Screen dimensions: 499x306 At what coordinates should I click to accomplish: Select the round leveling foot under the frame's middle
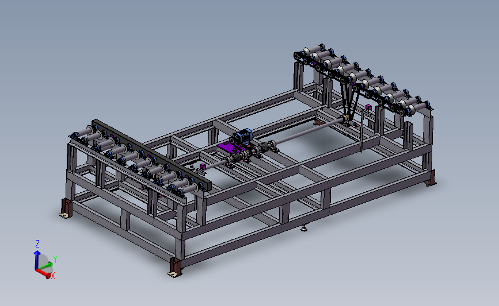tap(304, 228)
